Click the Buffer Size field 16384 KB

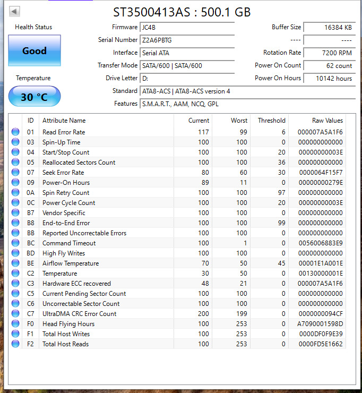pyautogui.click(x=330, y=27)
